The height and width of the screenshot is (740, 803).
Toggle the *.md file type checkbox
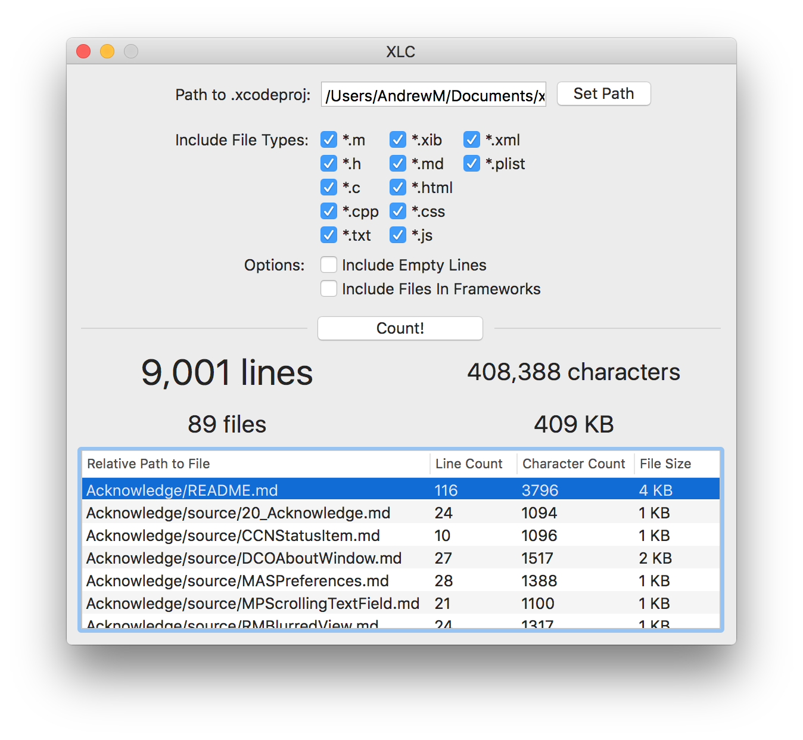(x=398, y=163)
